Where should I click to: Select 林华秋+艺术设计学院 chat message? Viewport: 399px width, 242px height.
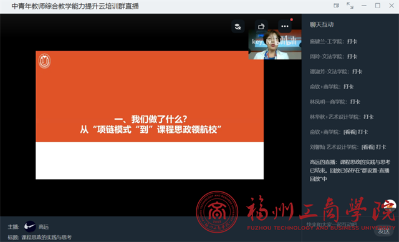pyautogui.click(x=342, y=117)
